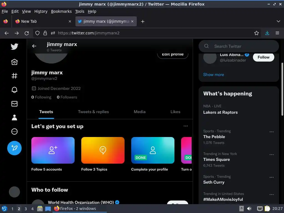The width and height of the screenshot is (284, 213).
Task: Open the volume speaker tray icon
Action: click(249, 209)
